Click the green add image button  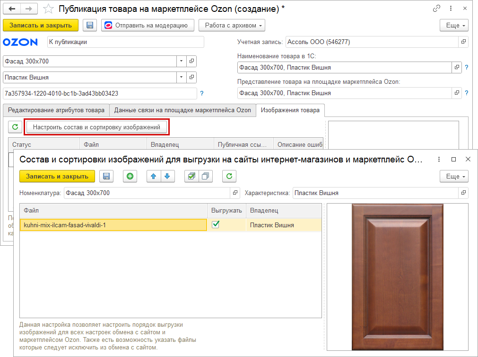[130, 176]
